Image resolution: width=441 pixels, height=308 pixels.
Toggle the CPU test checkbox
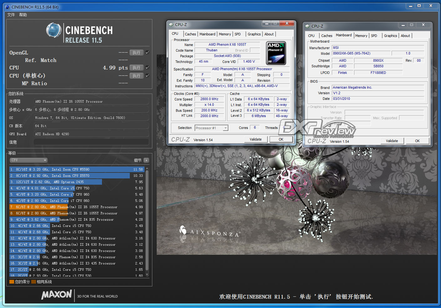click(x=148, y=68)
